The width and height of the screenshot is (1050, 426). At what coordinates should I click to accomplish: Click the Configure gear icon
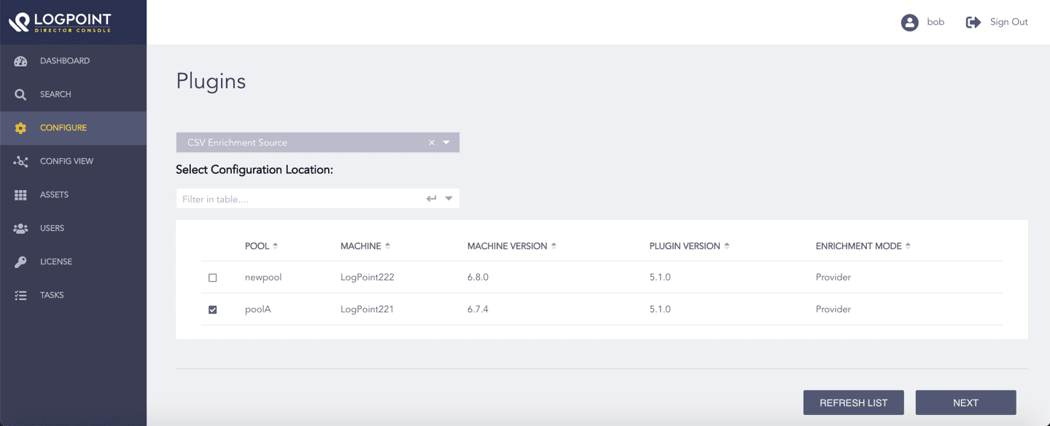point(20,127)
